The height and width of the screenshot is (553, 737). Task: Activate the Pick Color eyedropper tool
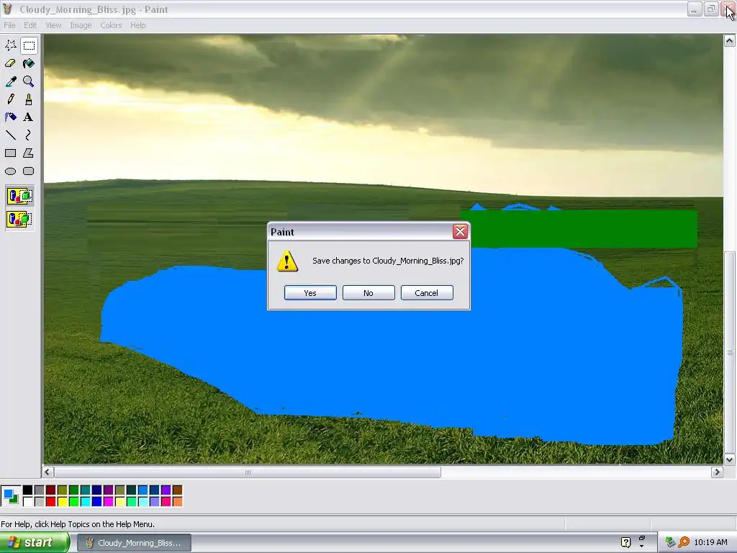point(10,81)
